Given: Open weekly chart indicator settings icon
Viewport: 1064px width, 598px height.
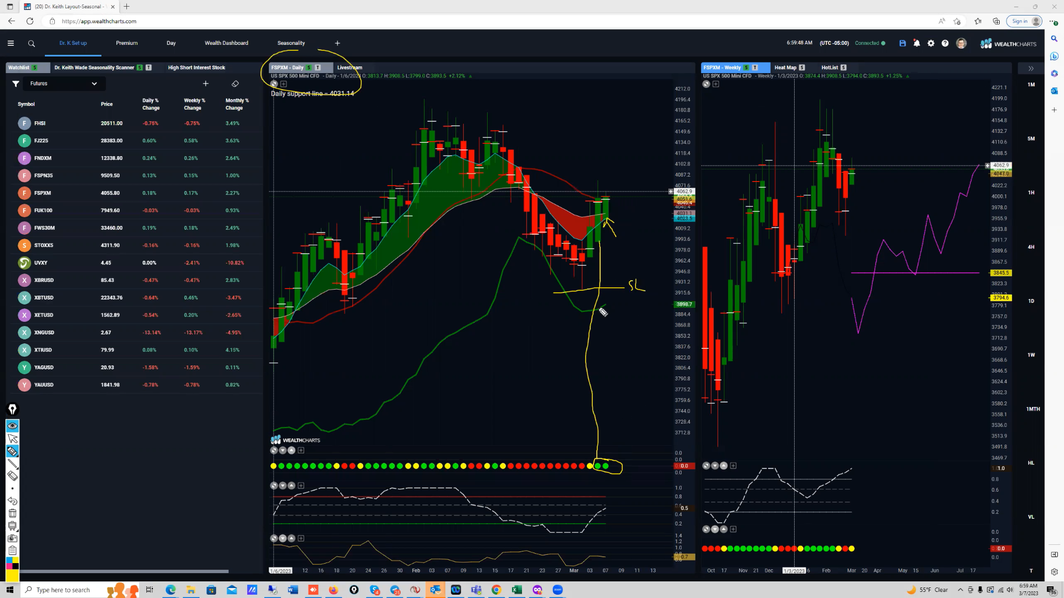Looking at the screenshot, I should pyautogui.click(x=706, y=84).
